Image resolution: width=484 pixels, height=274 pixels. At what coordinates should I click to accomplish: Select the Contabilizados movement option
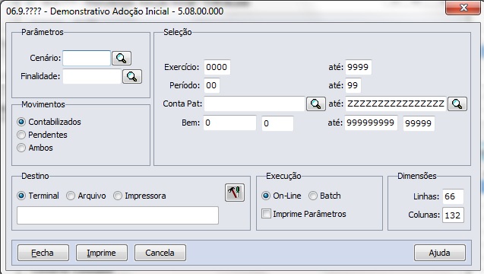click(x=49, y=122)
